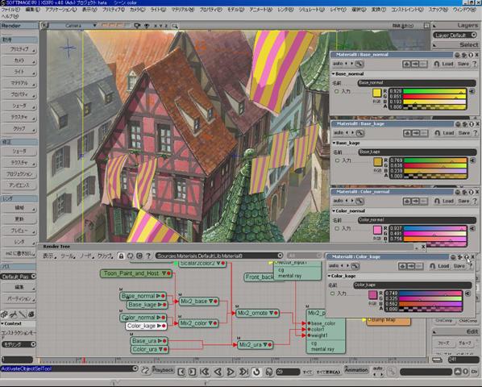The height and width of the screenshot is (387, 482).
Task: Click the magnifier icon in the viewport header
Action: 175,26
